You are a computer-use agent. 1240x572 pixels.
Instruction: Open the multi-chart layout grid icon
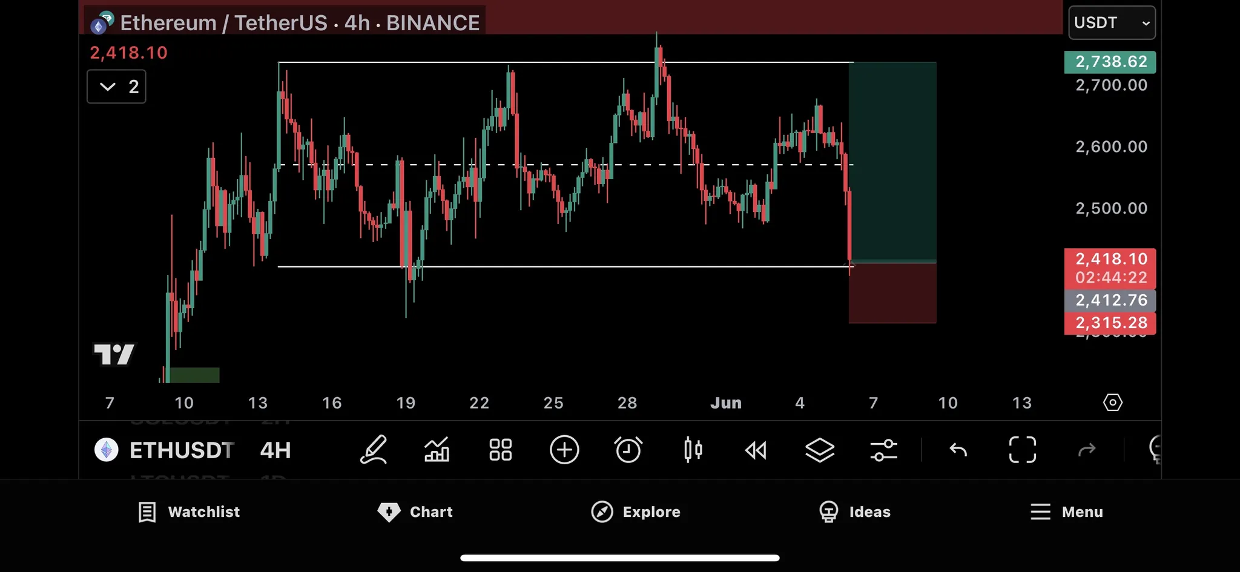coord(500,450)
